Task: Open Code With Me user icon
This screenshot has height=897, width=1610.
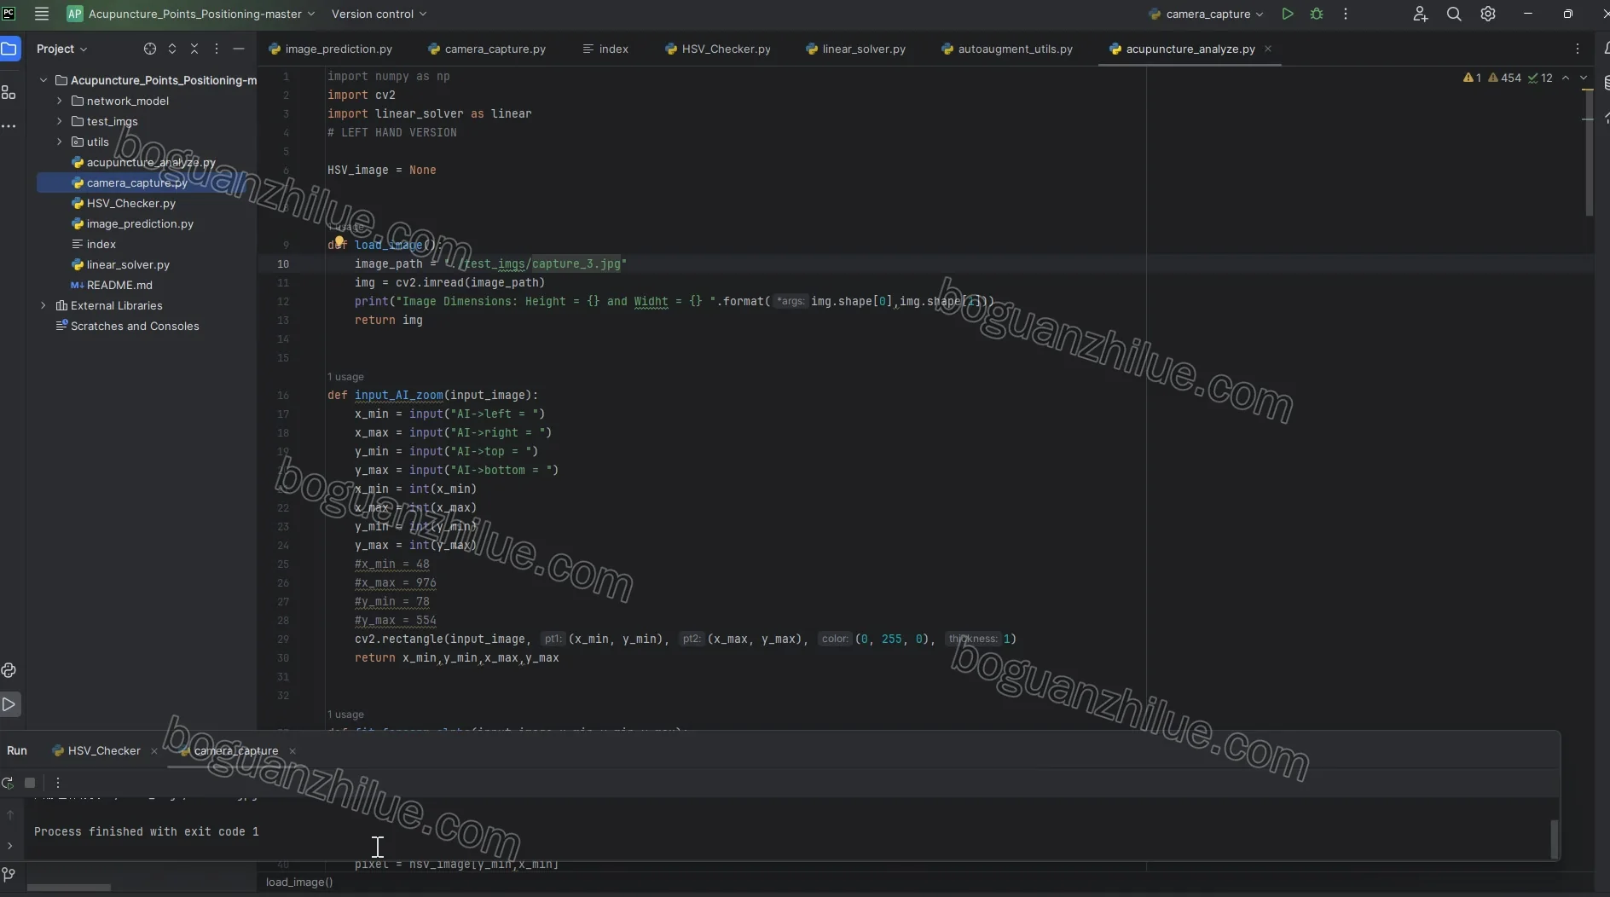Action: click(1420, 14)
